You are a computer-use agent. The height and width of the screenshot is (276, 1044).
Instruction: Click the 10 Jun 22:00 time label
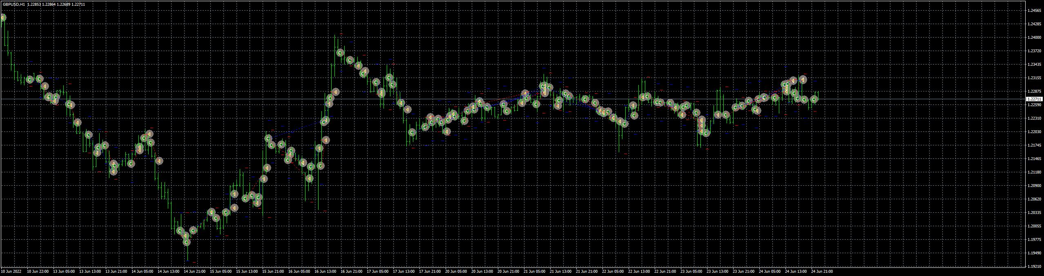click(x=38, y=272)
